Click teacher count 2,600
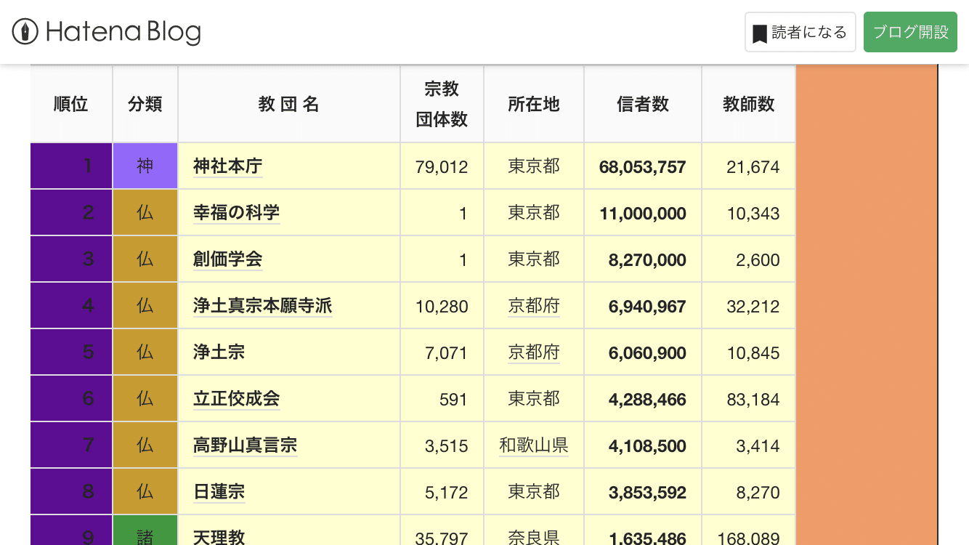The height and width of the screenshot is (545, 969). click(758, 260)
